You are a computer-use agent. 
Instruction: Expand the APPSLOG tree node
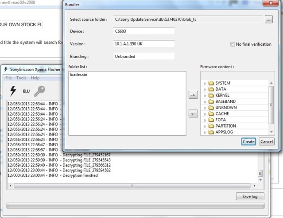point(205,132)
